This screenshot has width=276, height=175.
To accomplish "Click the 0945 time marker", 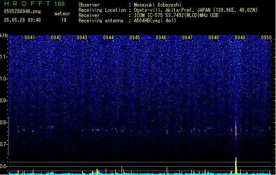I will [135, 38].
